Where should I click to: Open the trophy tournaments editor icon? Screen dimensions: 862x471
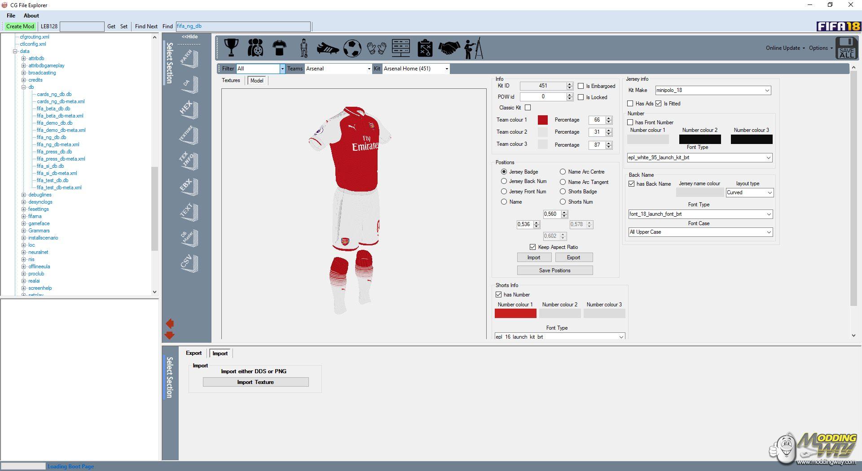point(231,48)
